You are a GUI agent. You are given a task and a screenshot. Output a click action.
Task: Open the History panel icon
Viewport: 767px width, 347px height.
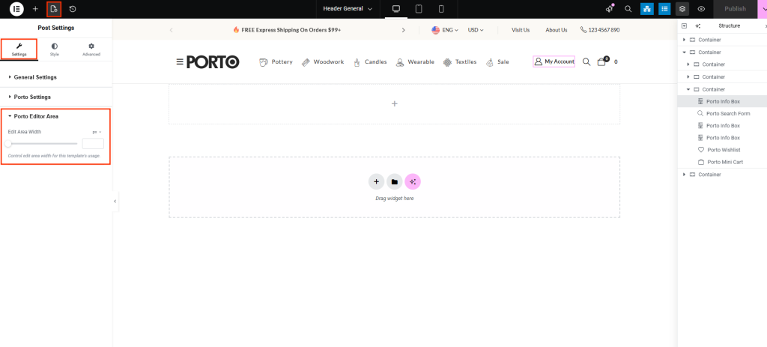73,9
